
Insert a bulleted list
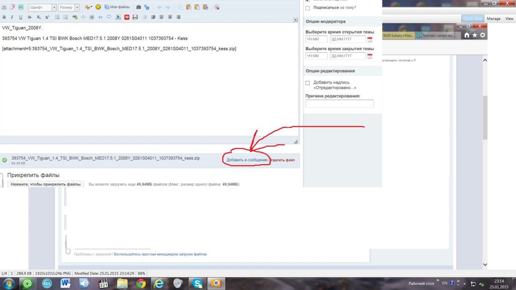coord(57,17)
